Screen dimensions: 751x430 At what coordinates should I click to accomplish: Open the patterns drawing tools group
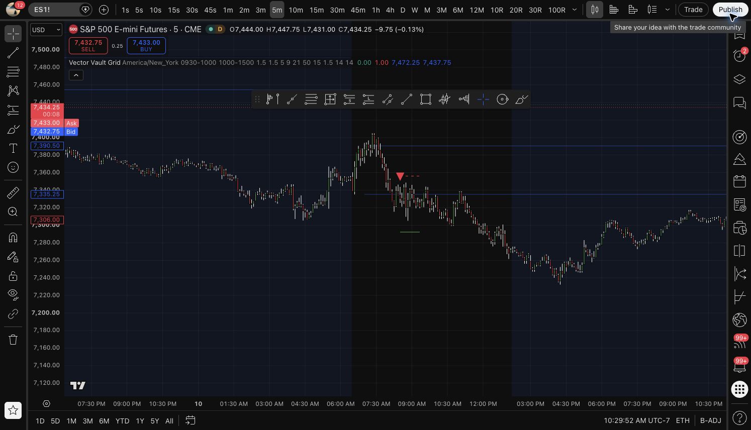13,91
